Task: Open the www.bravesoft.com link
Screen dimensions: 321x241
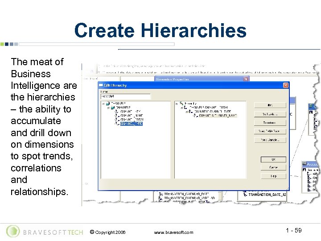Action: point(173,233)
